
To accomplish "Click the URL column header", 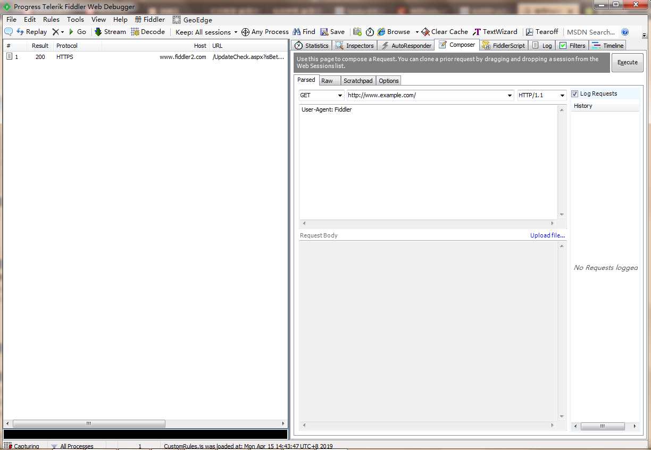I will click(x=248, y=46).
